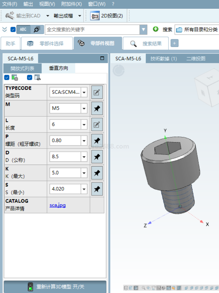219x293 pixels.
Task: Open the 文件(F) menu
Action: tap(10, 4)
